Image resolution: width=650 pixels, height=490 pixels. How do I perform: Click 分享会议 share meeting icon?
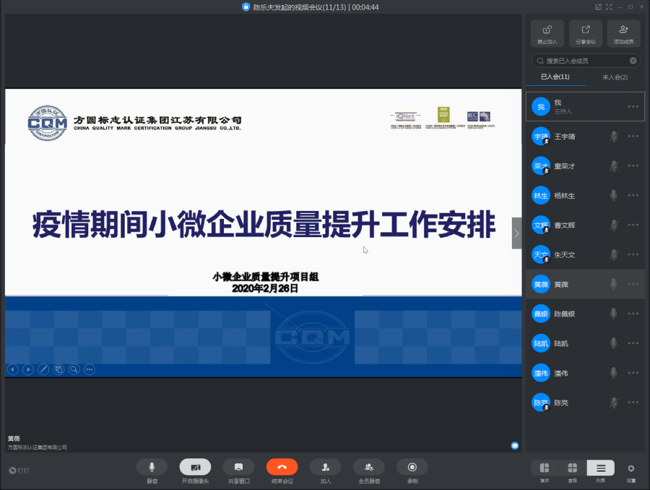[x=585, y=33]
